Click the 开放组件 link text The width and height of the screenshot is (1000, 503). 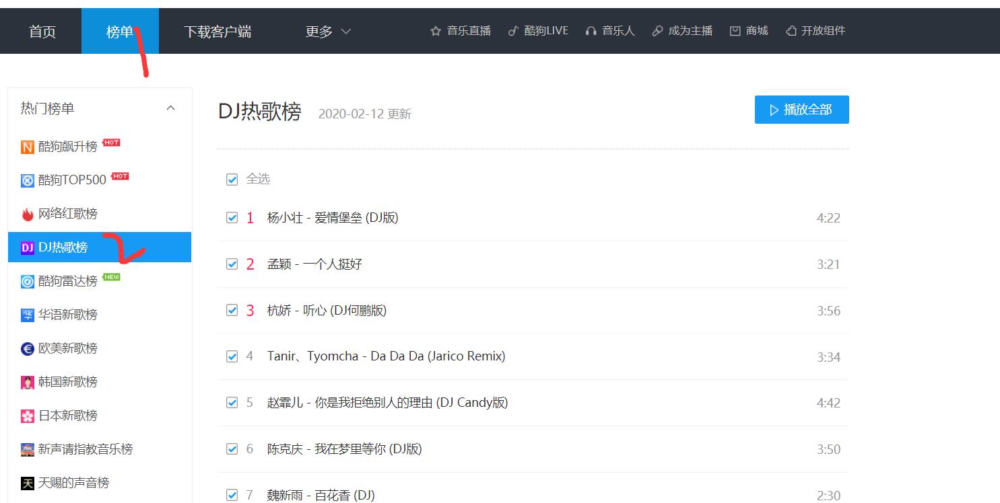tap(823, 31)
